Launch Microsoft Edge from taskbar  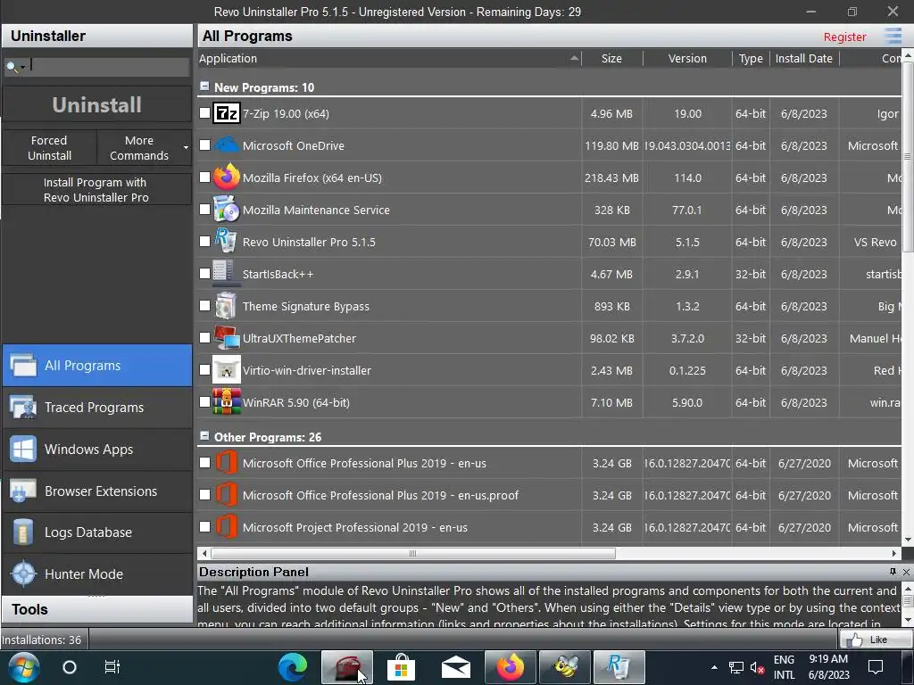293,667
